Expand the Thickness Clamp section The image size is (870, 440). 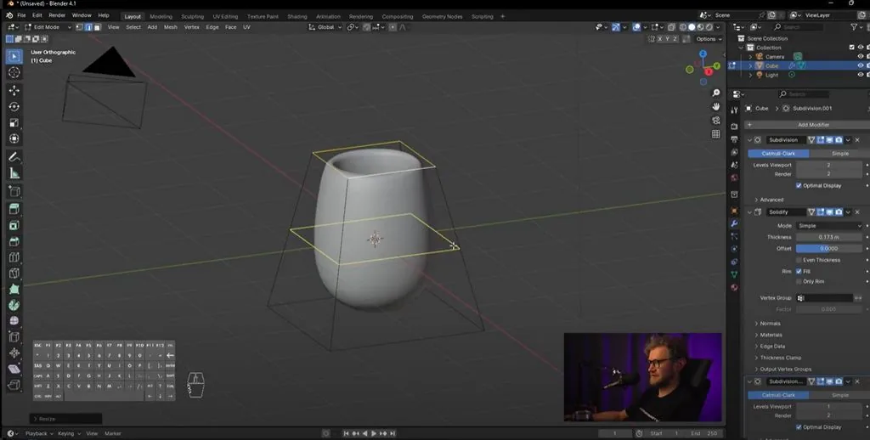click(780, 358)
